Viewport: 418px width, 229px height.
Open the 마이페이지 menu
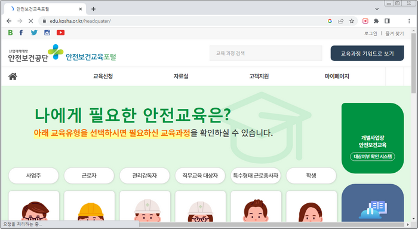[337, 77]
